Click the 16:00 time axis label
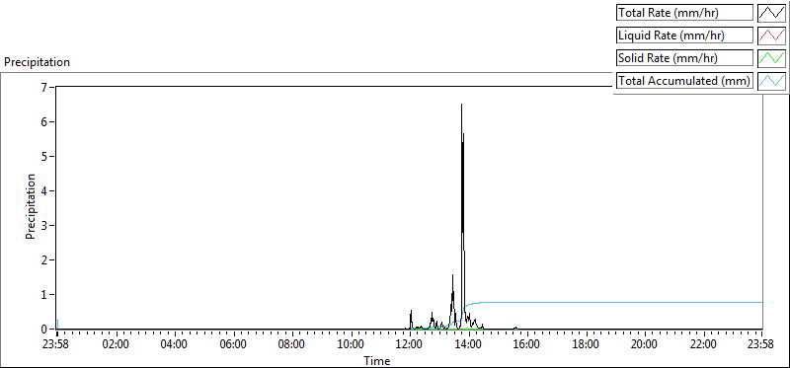Viewport: 790px width, 368px height. point(527,345)
